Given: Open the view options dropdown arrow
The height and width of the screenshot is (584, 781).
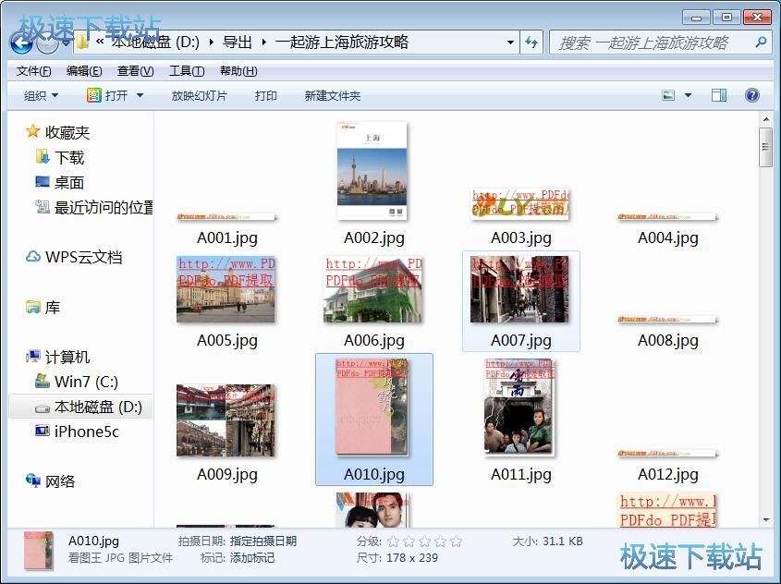Looking at the screenshot, I should point(688,95).
